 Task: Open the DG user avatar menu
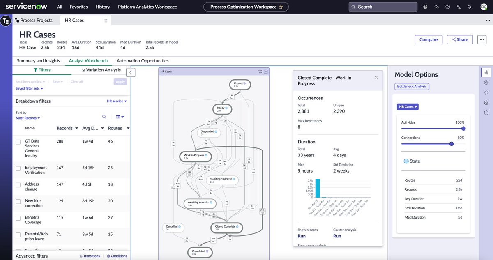pyautogui.click(x=484, y=7)
